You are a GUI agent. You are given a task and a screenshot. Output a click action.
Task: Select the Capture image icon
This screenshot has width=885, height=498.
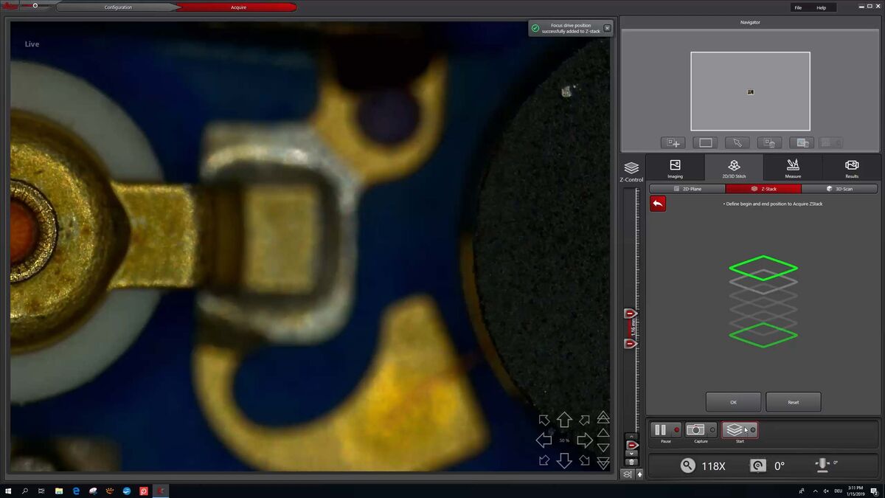(696, 429)
